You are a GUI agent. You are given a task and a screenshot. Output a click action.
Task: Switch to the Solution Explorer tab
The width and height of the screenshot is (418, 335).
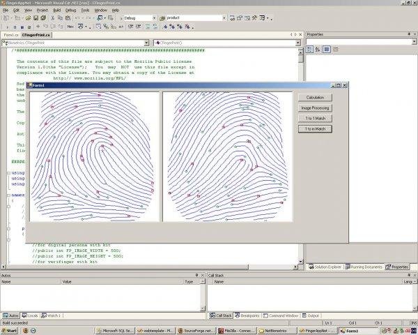pos(325,267)
